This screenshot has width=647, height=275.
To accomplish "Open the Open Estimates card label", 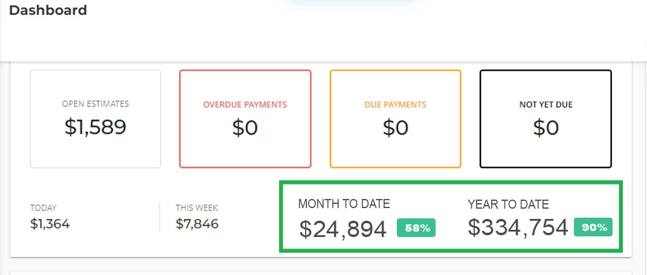I will point(95,104).
